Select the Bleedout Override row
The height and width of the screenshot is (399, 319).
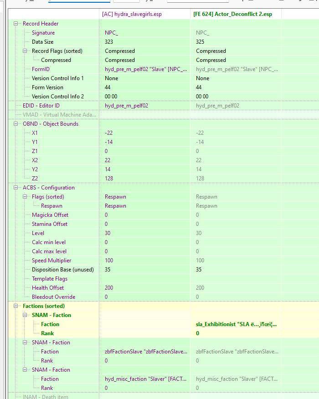(x=53, y=297)
